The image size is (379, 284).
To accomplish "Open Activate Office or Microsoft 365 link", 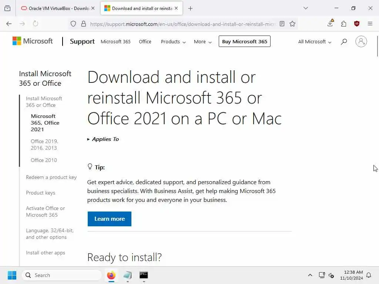I will point(46,212).
